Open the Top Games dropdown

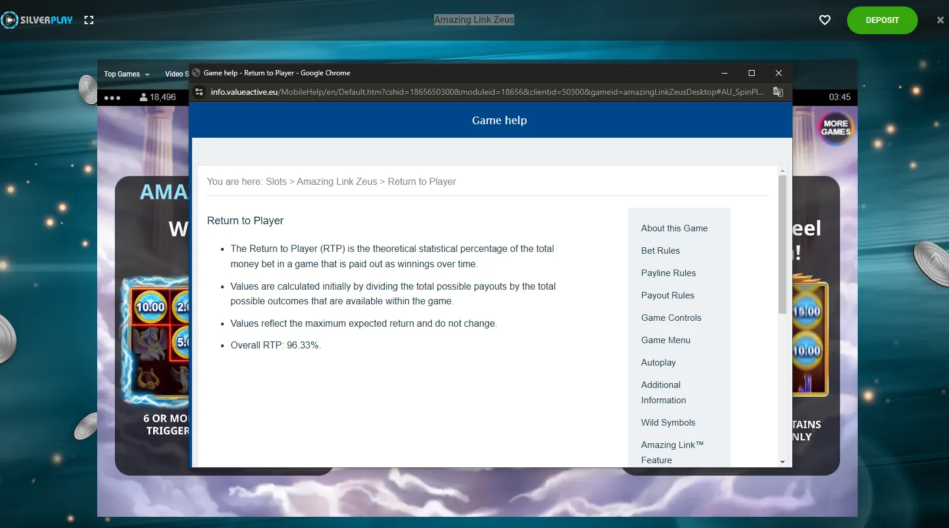tap(127, 74)
